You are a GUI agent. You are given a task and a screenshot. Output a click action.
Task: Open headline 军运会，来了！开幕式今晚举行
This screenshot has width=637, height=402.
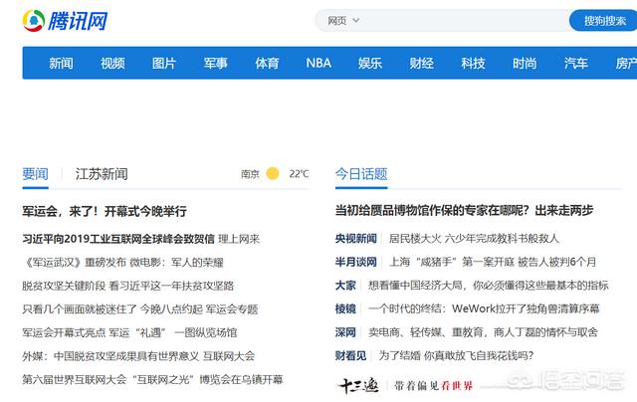(105, 211)
